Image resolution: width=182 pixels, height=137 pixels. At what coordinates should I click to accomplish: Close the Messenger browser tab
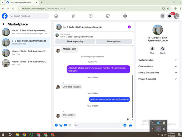click(36, 2)
